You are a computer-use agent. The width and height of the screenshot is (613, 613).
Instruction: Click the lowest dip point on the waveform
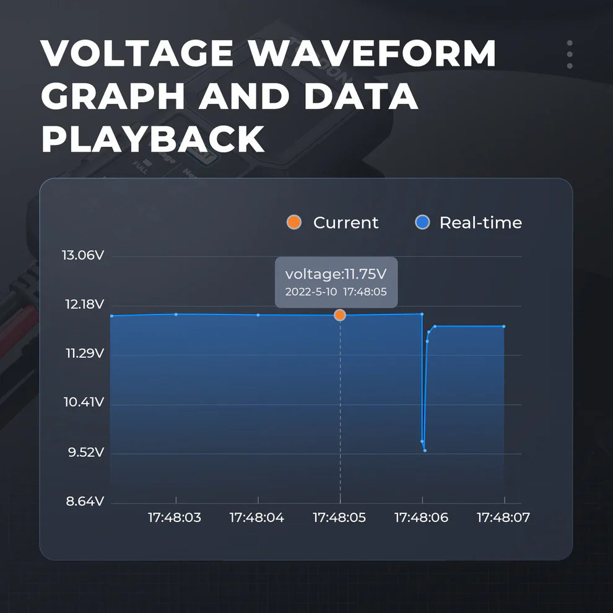click(425, 450)
